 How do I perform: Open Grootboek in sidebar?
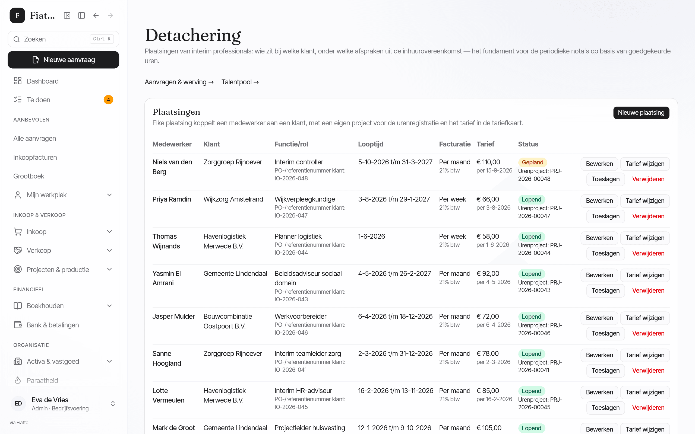pos(29,176)
